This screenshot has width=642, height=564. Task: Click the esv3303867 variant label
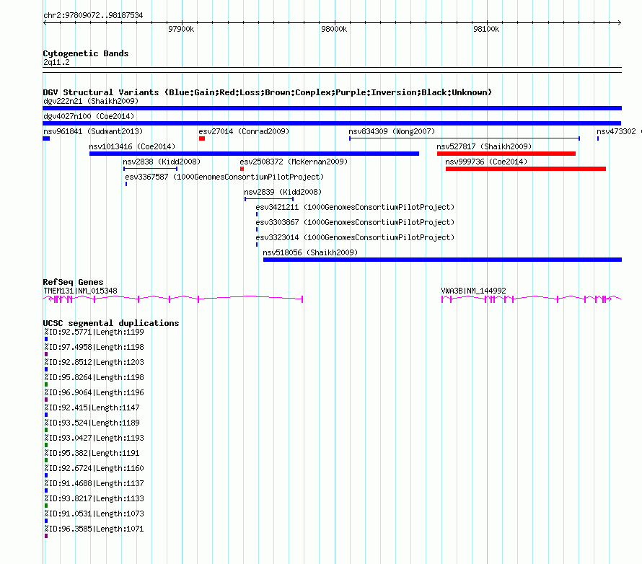355,222
